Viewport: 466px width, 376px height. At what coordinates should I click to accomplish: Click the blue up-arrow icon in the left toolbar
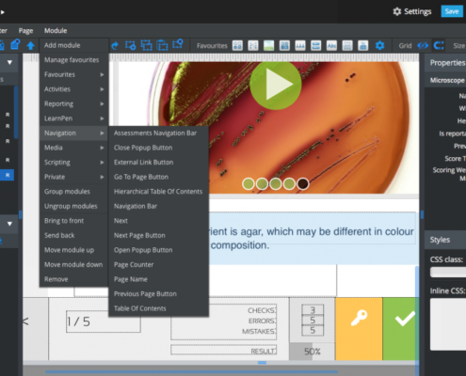click(30, 46)
